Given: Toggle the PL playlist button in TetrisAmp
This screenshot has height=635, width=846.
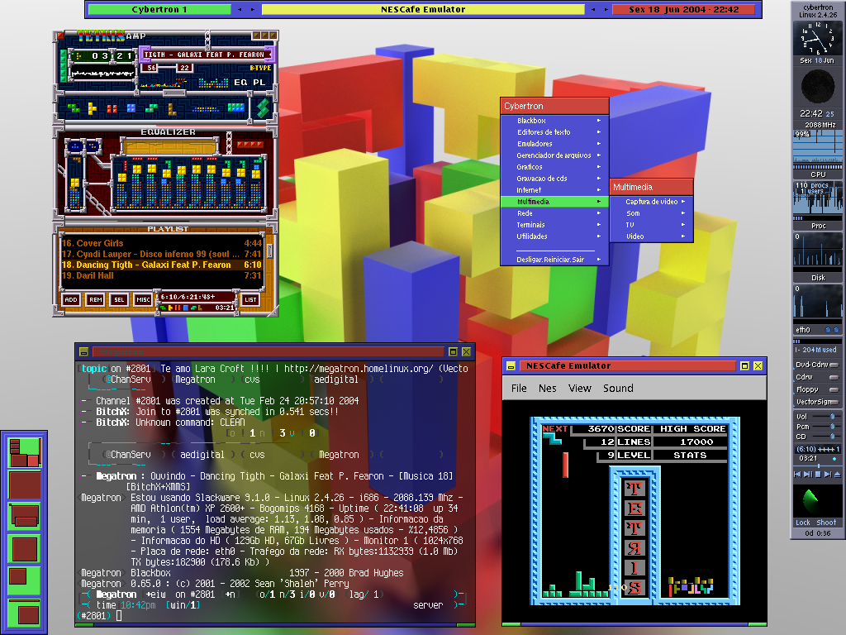Looking at the screenshot, I should click(x=259, y=82).
